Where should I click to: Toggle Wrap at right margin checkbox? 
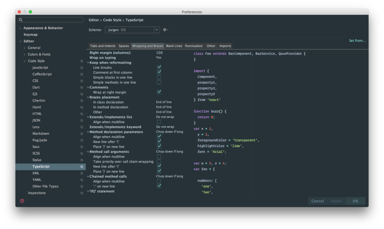tap(159, 92)
